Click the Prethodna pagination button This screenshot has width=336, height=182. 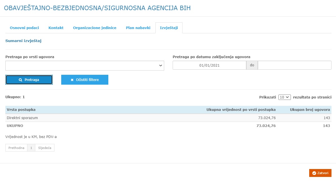pos(16,148)
